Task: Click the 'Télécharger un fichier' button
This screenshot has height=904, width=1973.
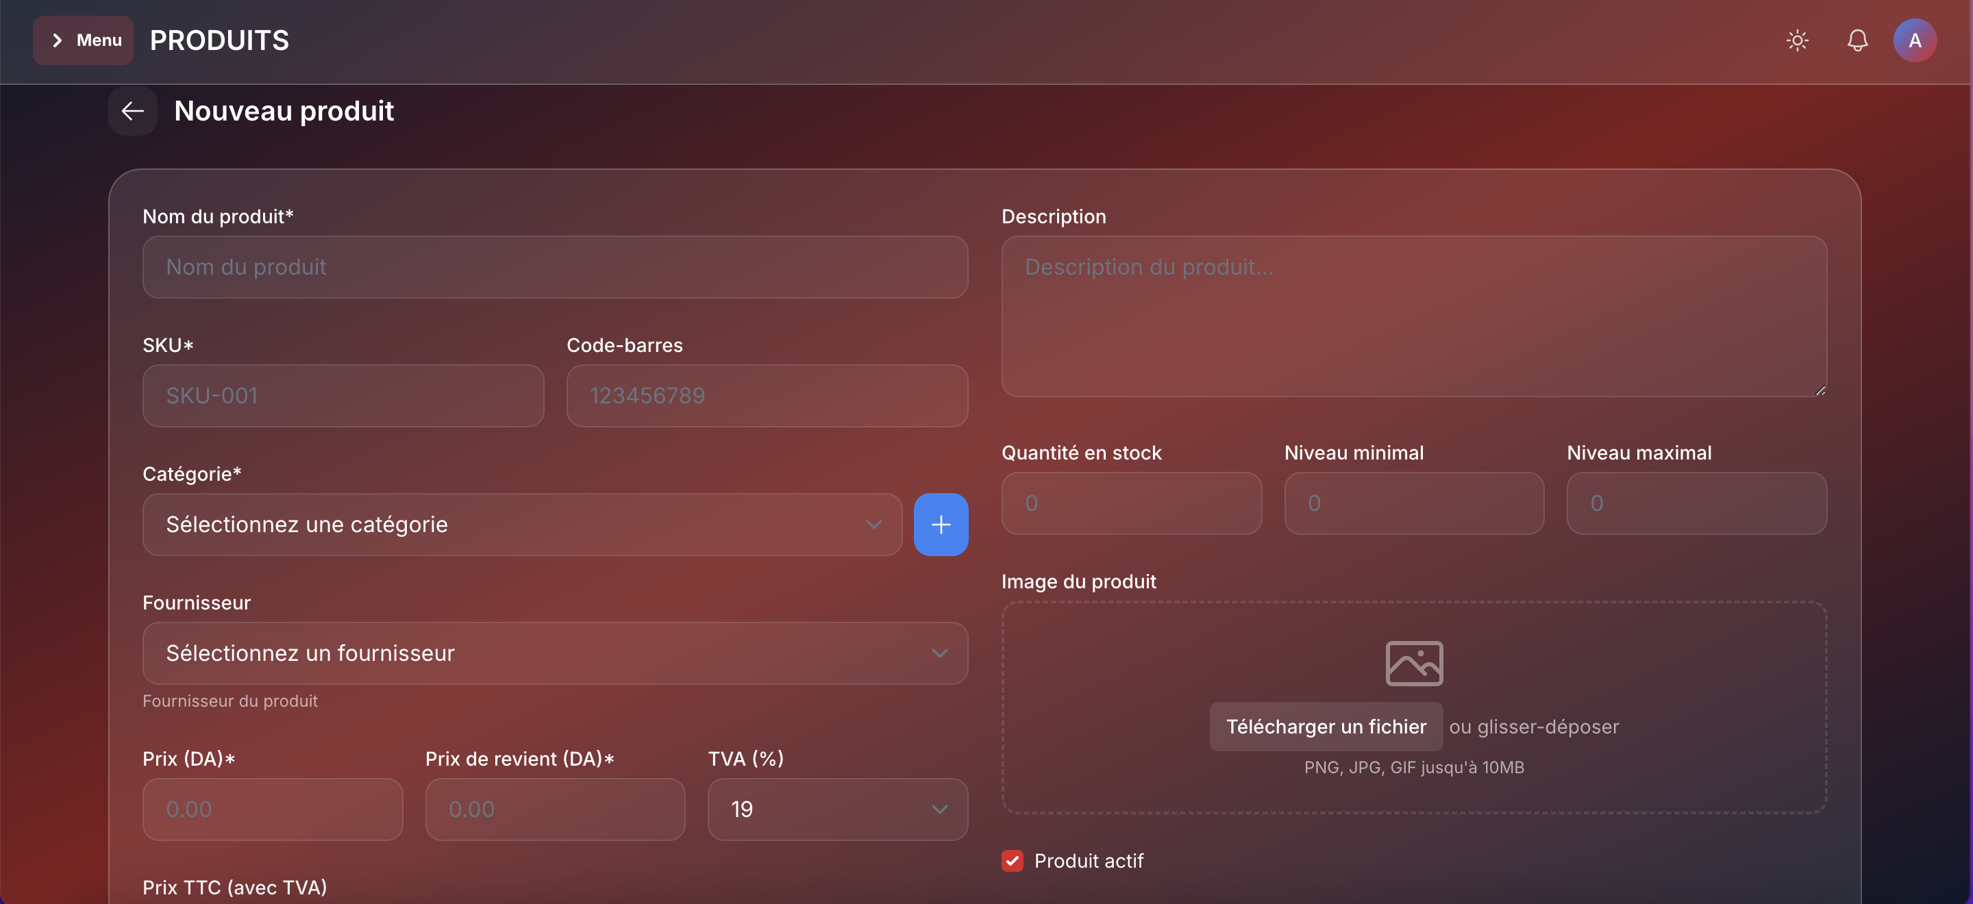Action: (x=1326, y=727)
